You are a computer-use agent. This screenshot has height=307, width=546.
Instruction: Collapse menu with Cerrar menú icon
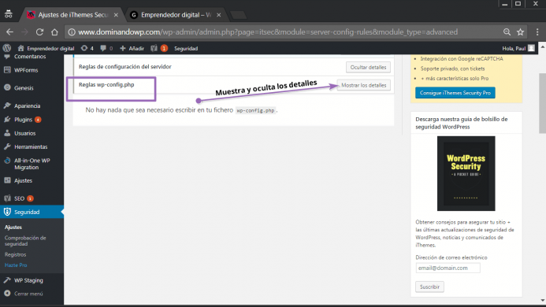[x=7, y=294]
